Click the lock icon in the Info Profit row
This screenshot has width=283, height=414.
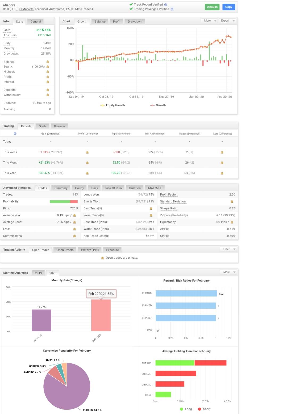pyautogui.click(x=48, y=77)
